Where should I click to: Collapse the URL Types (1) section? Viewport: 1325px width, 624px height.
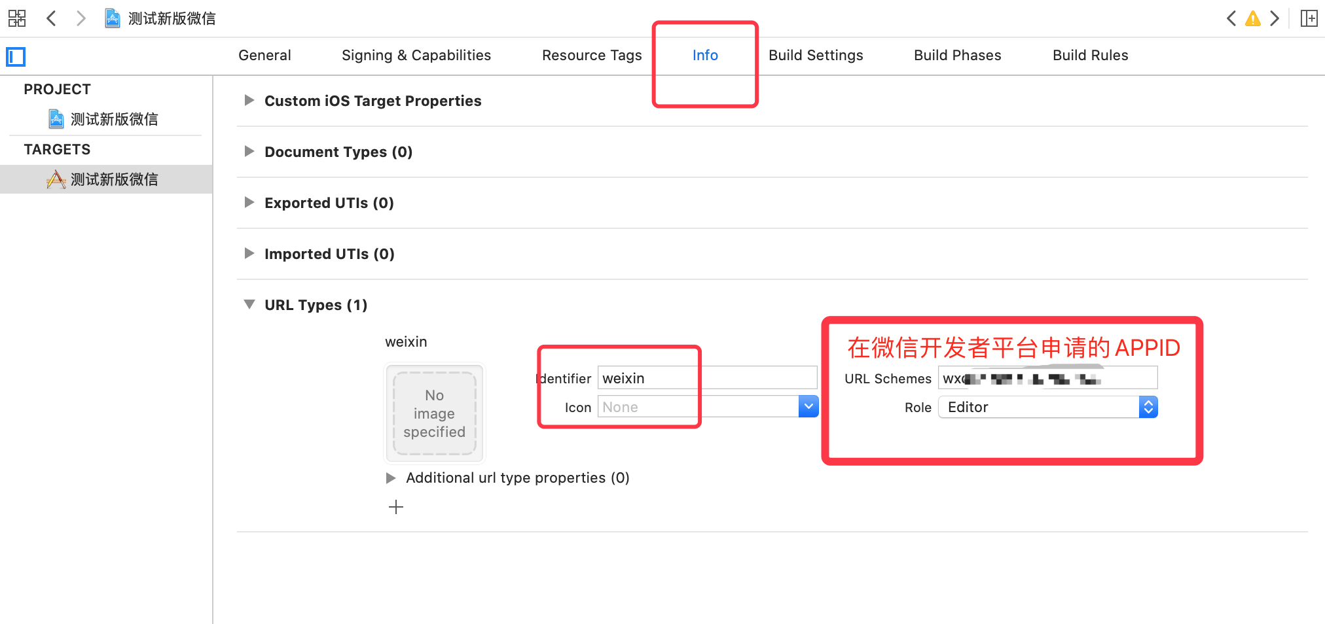pyautogui.click(x=249, y=304)
